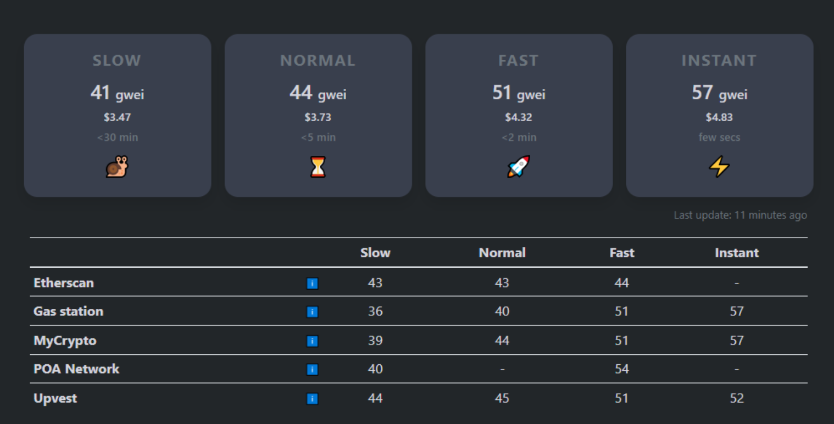Viewport: 834px width, 424px height.
Task: Click the Instant column header
Action: tap(737, 253)
